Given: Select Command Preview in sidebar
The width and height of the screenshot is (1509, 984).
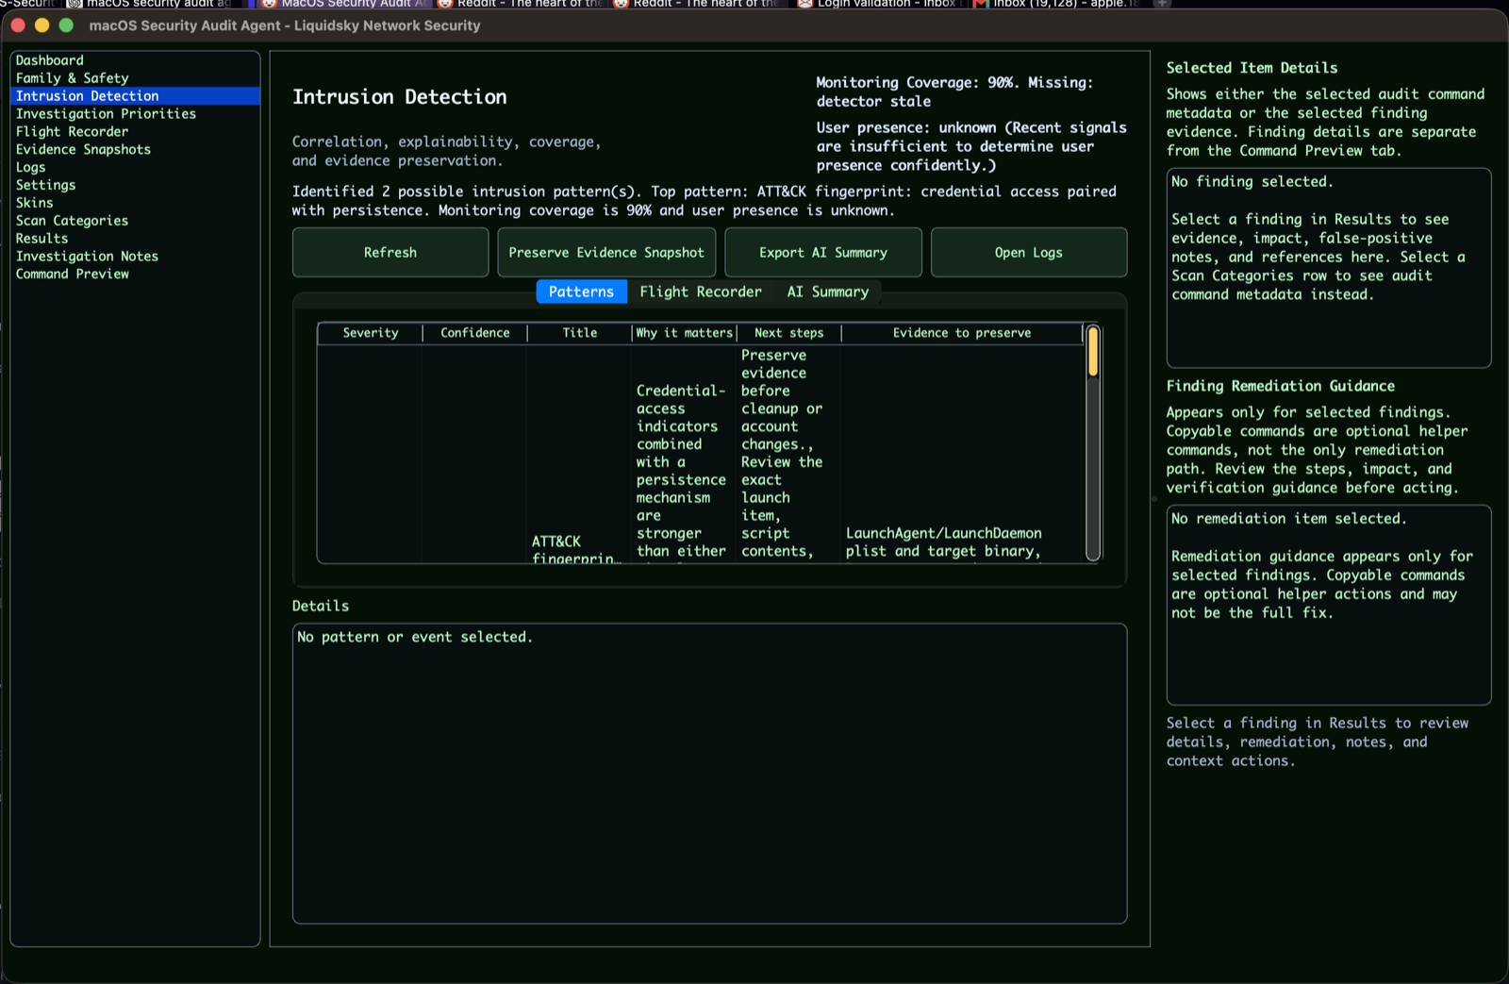Looking at the screenshot, I should tap(135, 275).
